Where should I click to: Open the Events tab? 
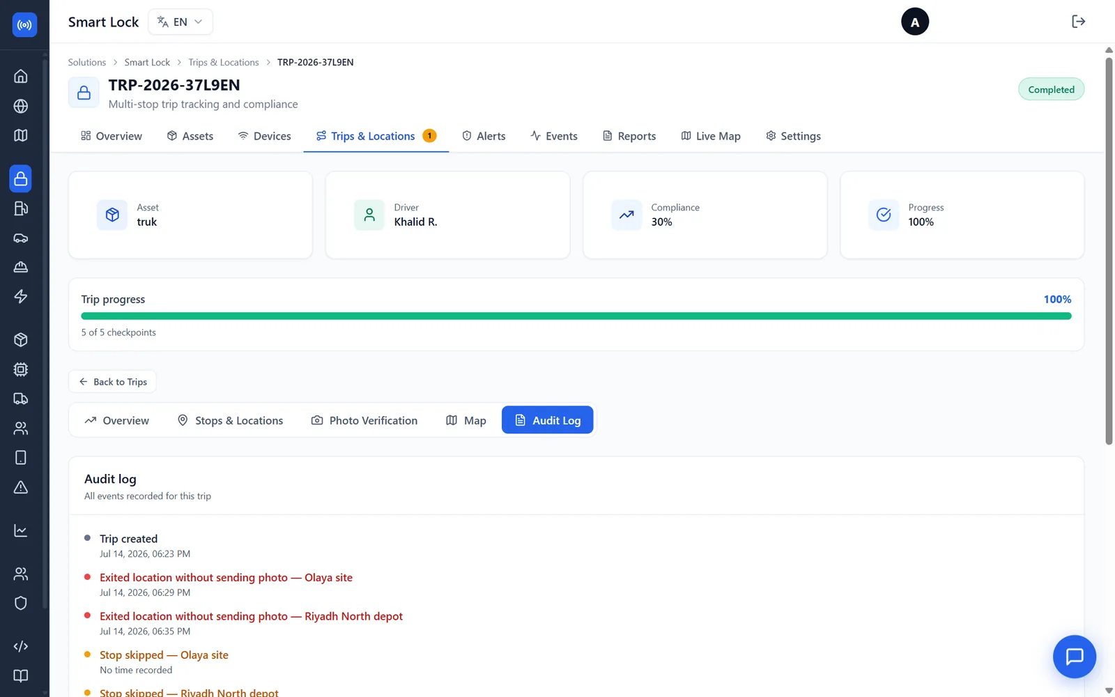(x=554, y=136)
